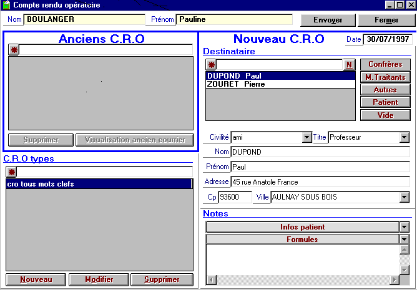Click the Destinataire search field

point(280,65)
